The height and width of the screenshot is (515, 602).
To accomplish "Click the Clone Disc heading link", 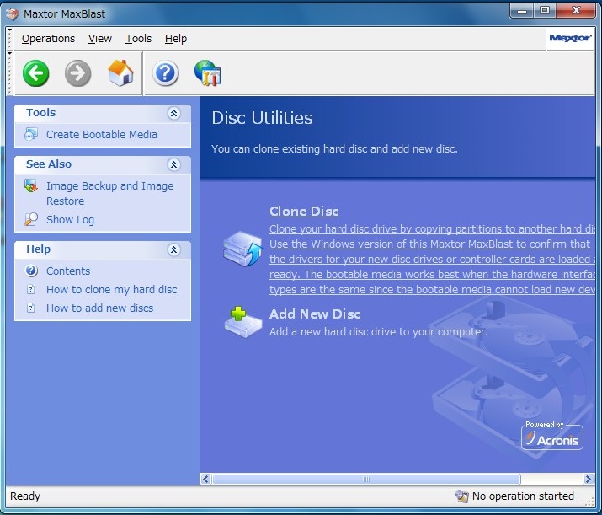I will click(x=304, y=211).
